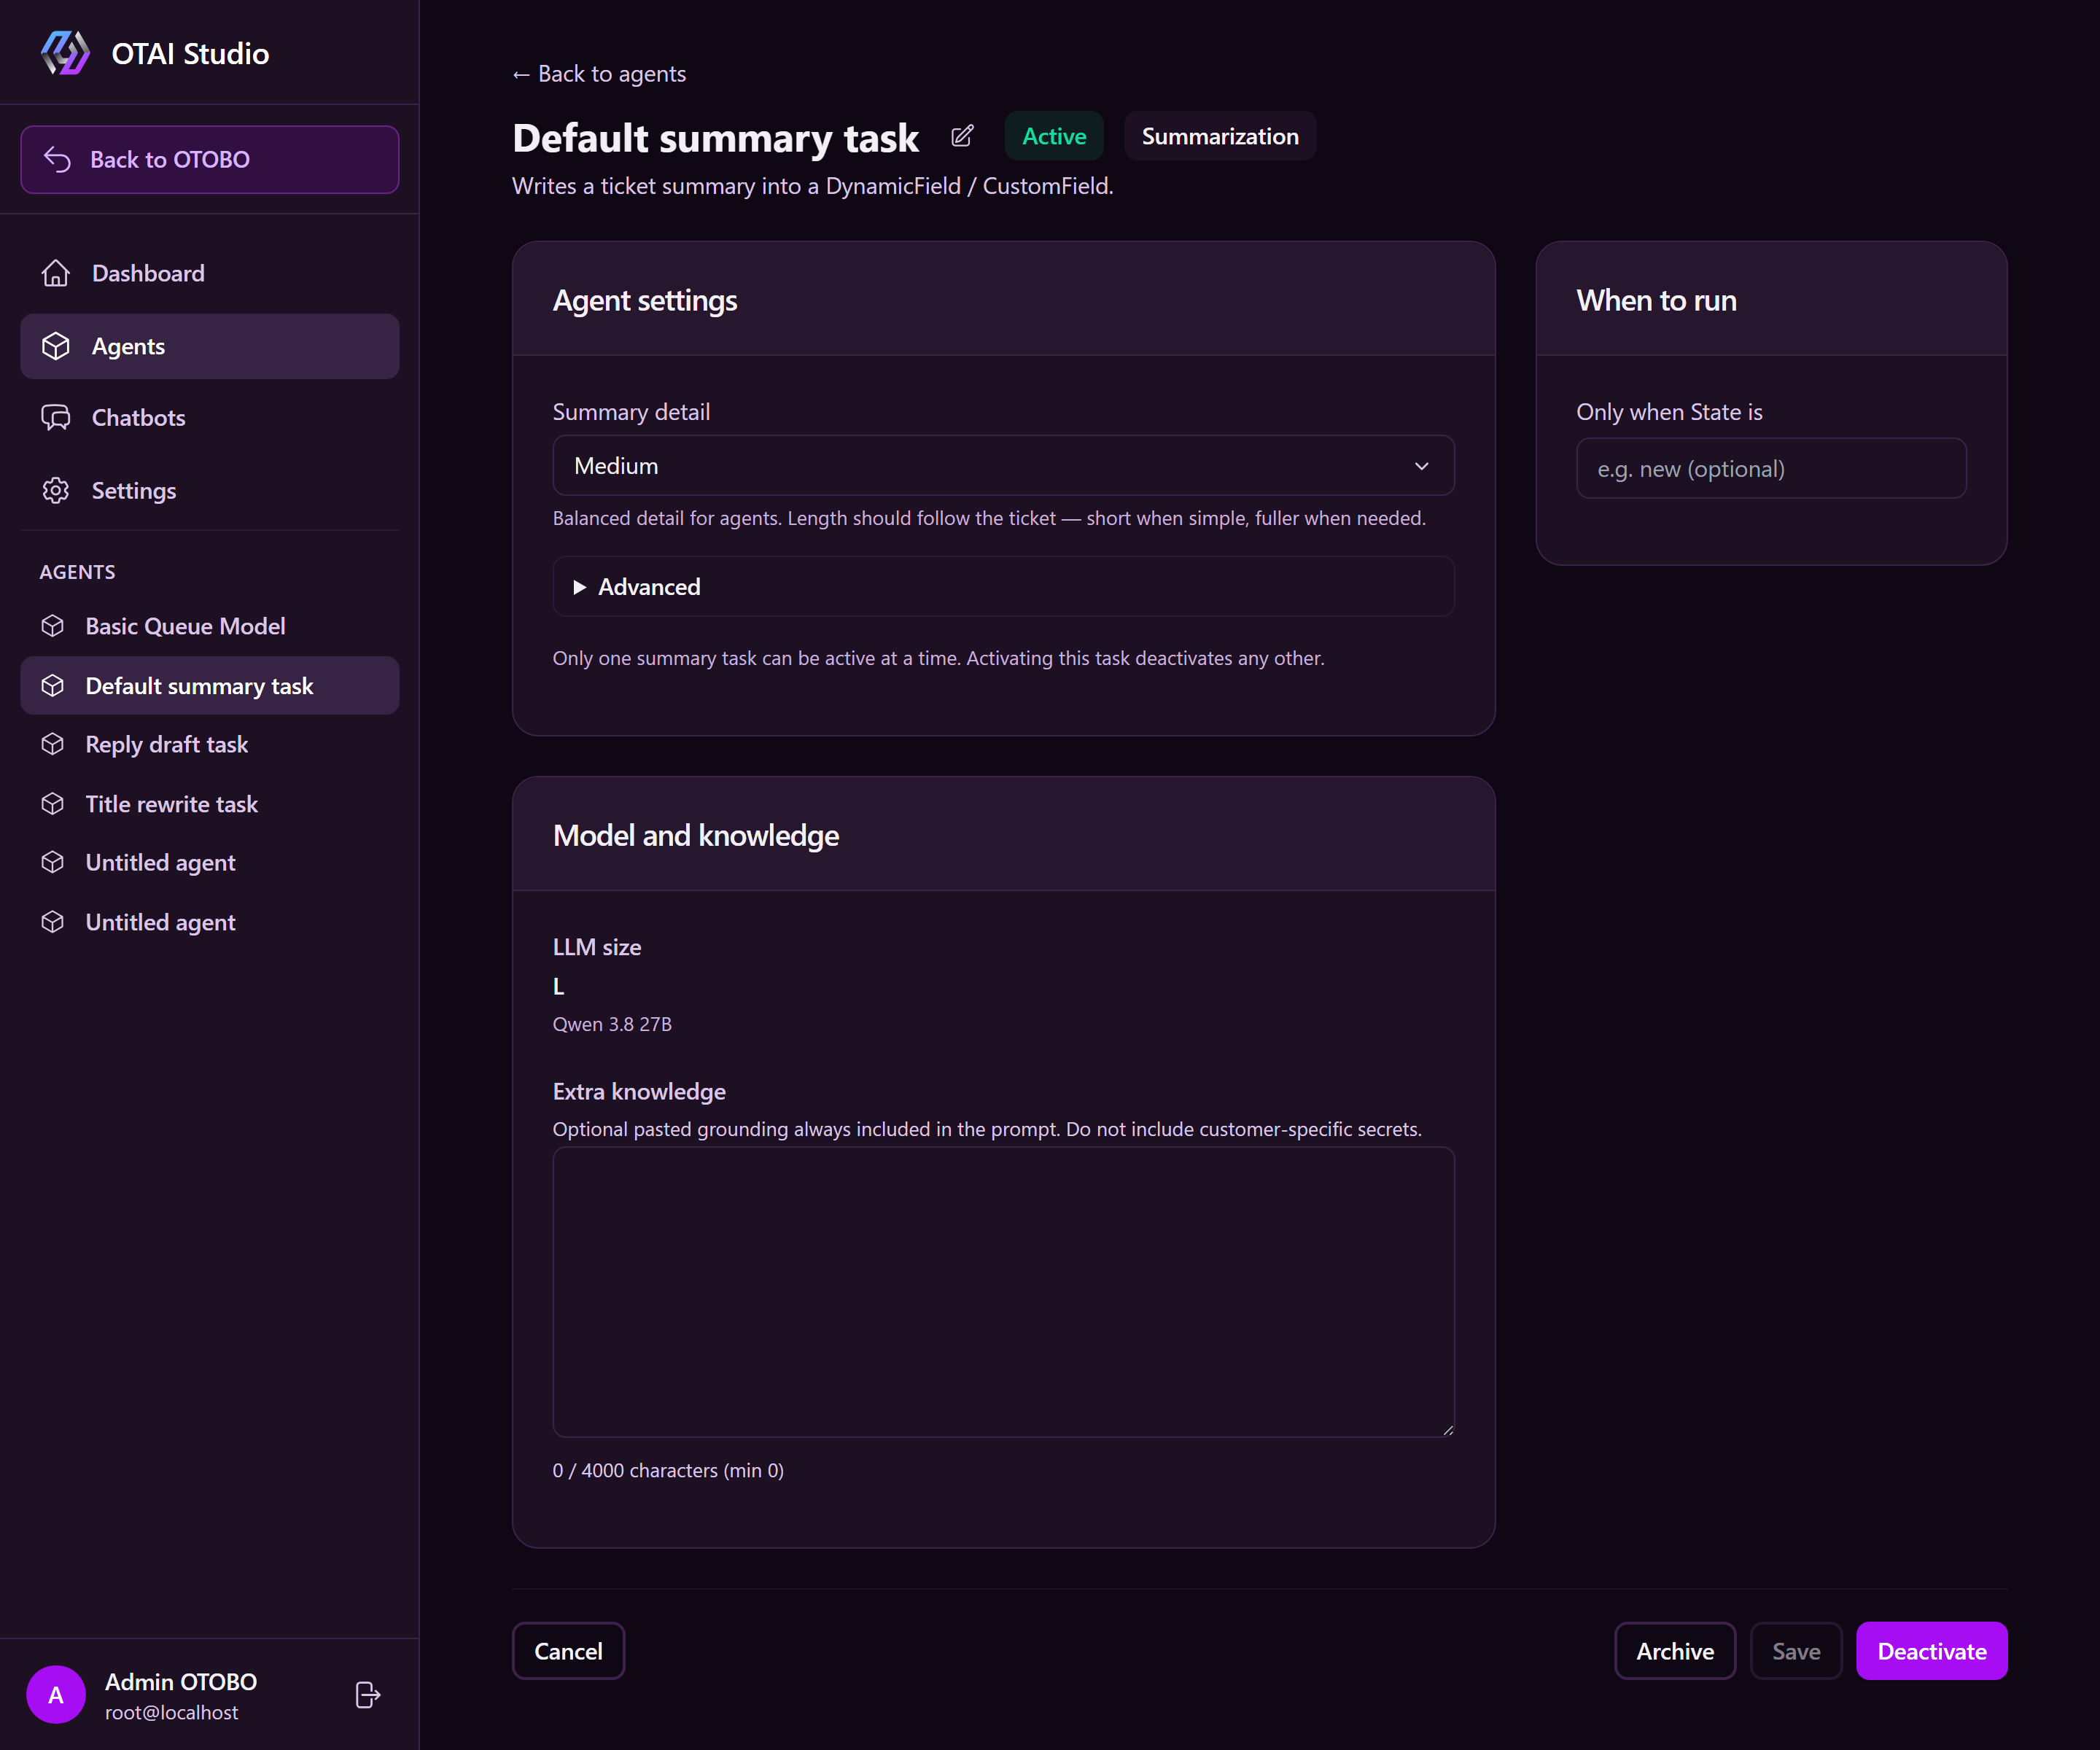This screenshot has width=2100, height=1750.
Task: Go to the Agents section
Action: 210,346
